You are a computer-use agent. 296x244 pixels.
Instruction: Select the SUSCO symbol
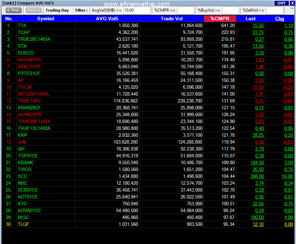(x=26, y=53)
